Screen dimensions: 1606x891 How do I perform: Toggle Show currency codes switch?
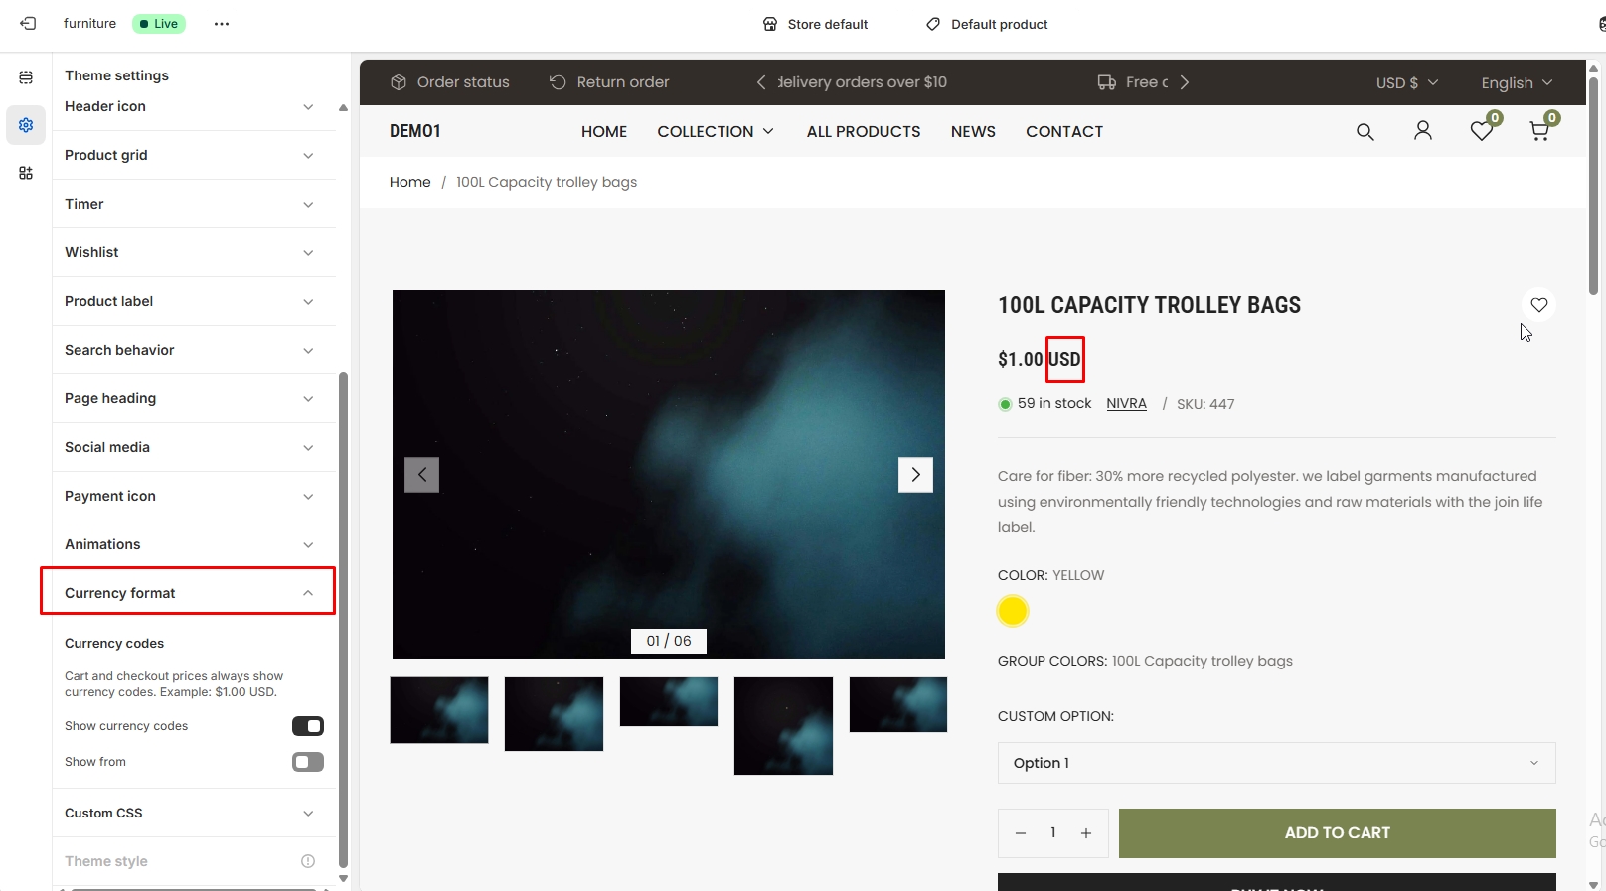308,726
